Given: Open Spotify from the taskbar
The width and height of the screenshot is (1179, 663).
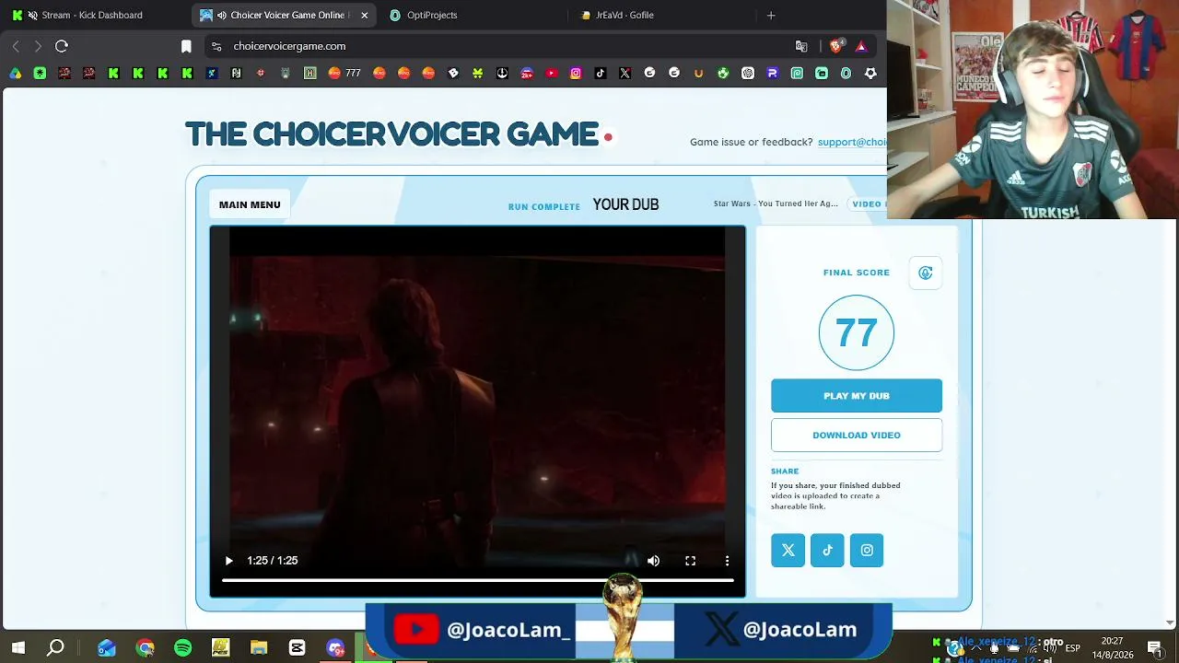Looking at the screenshot, I should pyautogui.click(x=182, y=648).
